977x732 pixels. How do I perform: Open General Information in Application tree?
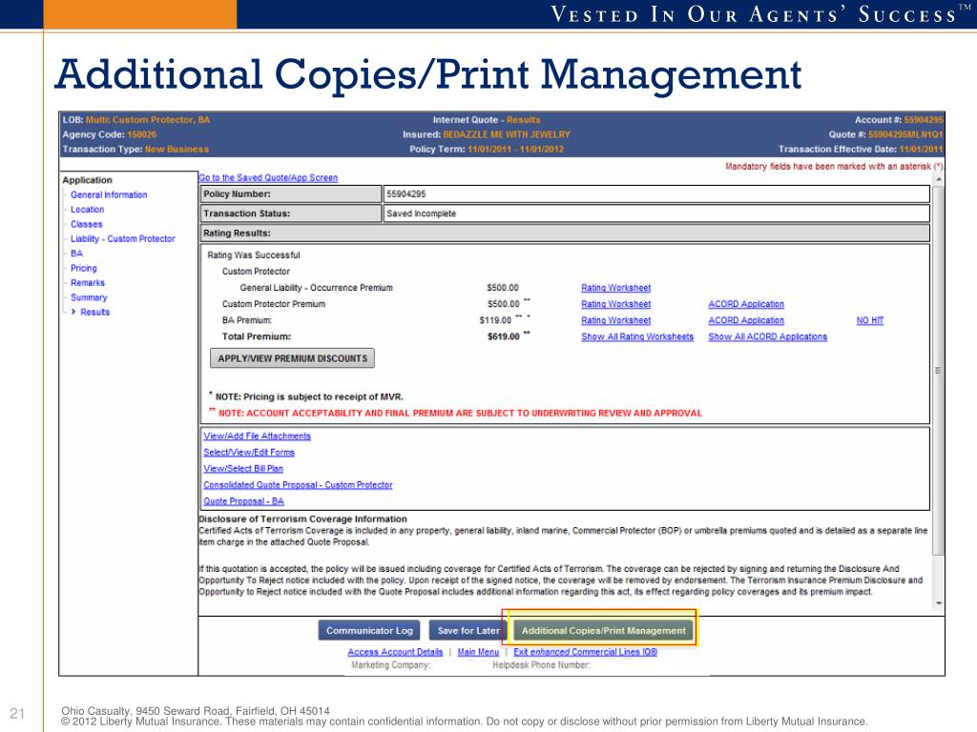pyautogui.click(x=109, y=194)
